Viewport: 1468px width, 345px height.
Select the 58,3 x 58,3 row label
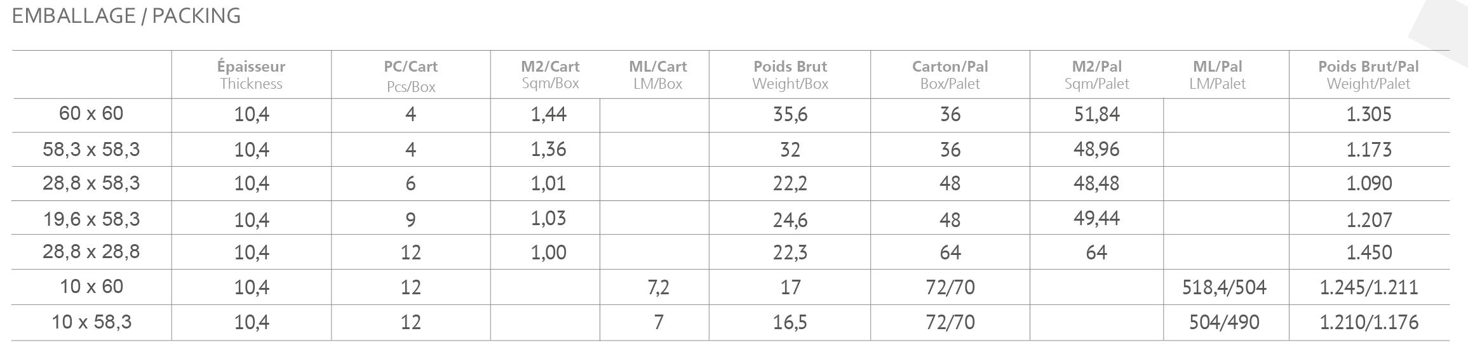click(x=91, y=150)
